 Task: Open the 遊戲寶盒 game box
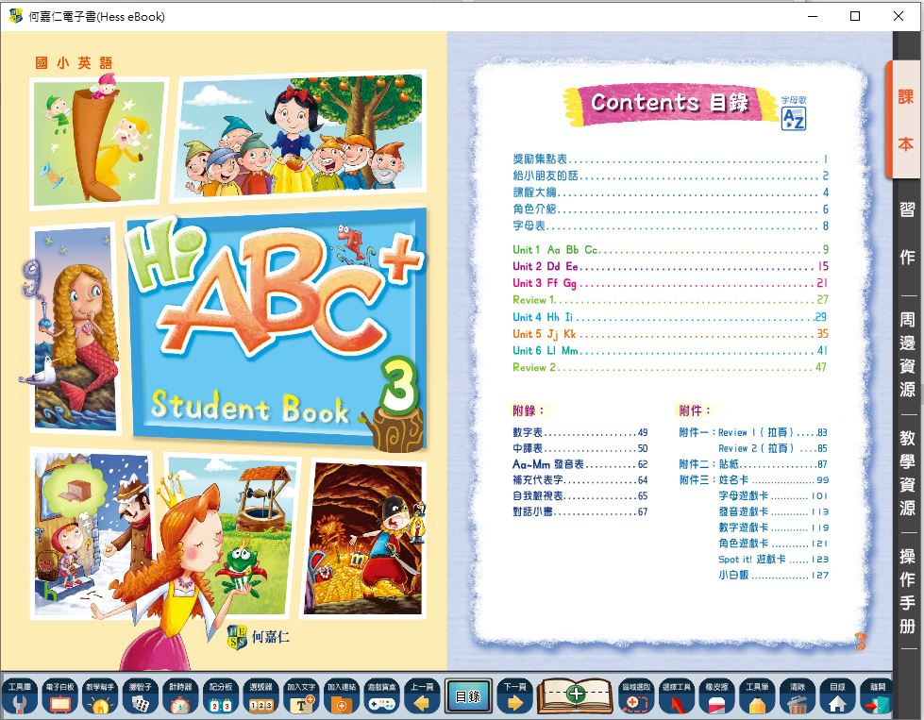[x=382, y=696]
